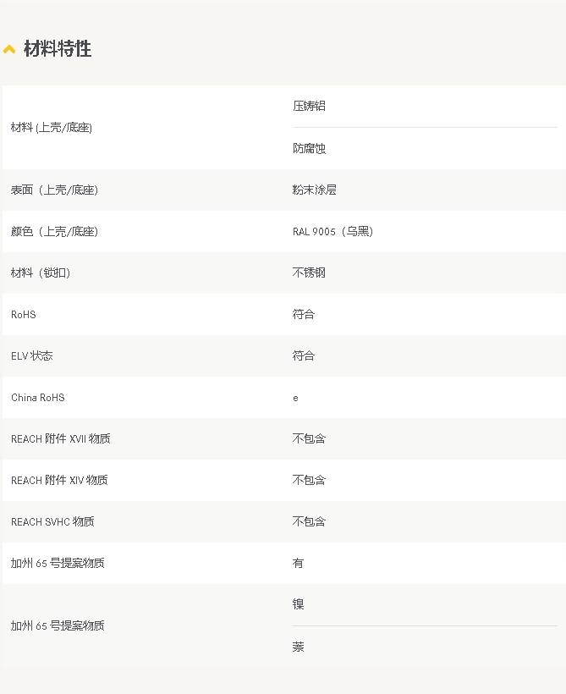
Task: Click the 不锈钢 value
Action: 309,273
